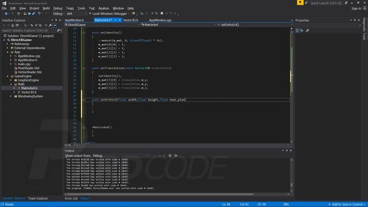Collapse the DirectXGame project node
This screenshot has width=368, height=207.
tap(4, 40)
